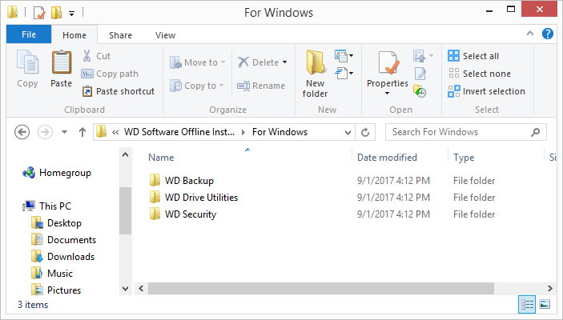The width and height of the screenshot is (563, 320).
Task: Open the File menu tab
Action: coord(29,34)
